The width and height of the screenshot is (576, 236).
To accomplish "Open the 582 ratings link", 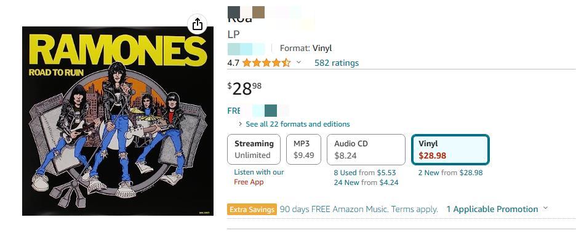I will pos(337,63).
